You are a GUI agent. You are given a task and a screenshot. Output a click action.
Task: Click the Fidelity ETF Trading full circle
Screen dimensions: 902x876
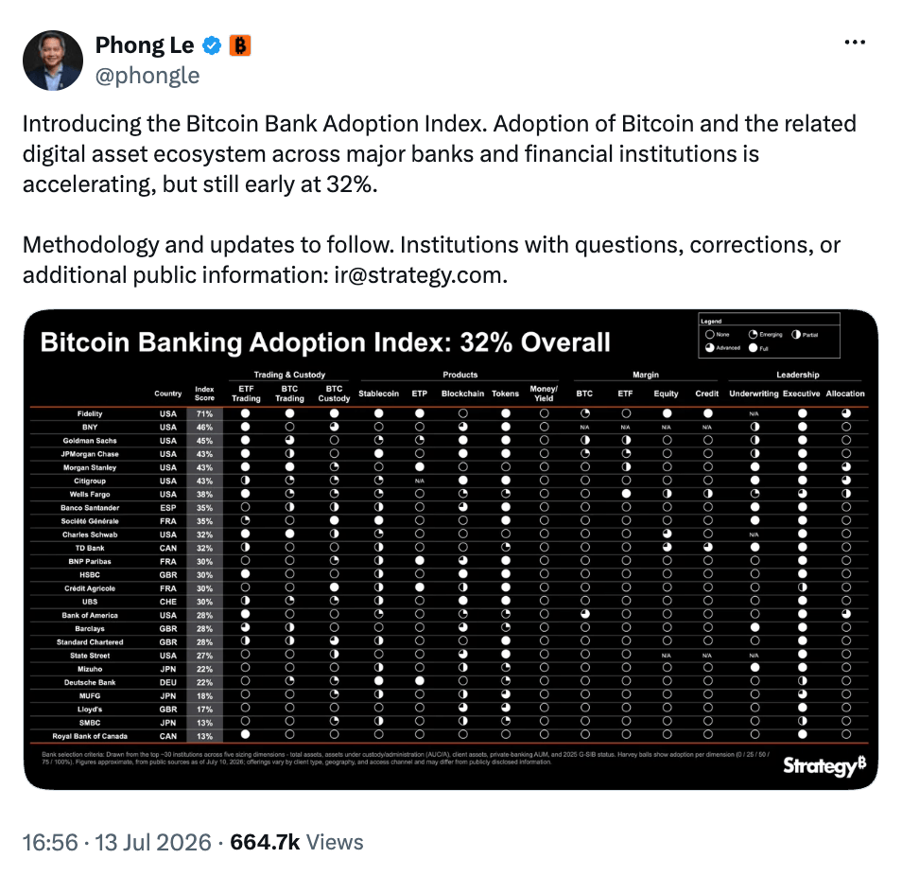[x=246, y=413]
